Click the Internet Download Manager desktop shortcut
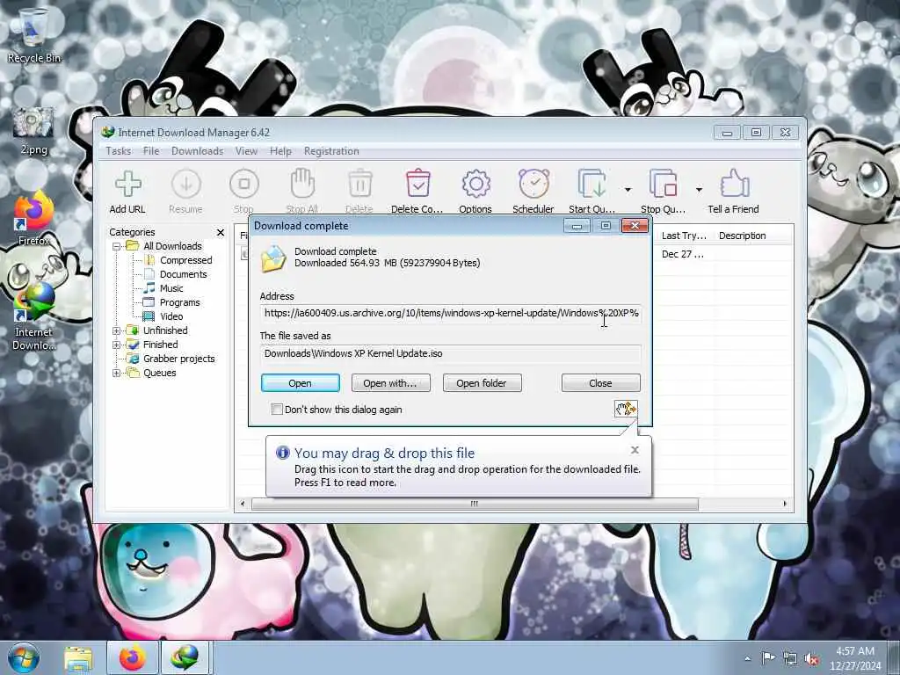Screen dimensions: 900x675 [x=33, y=316]
